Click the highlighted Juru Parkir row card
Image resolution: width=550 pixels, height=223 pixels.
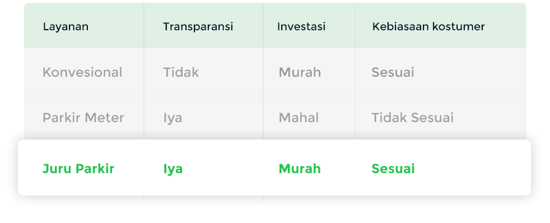(x=274, y=168)
